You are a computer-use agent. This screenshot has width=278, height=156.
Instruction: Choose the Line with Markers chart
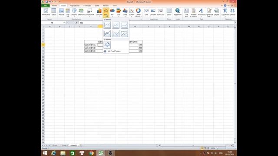point(107,33)
